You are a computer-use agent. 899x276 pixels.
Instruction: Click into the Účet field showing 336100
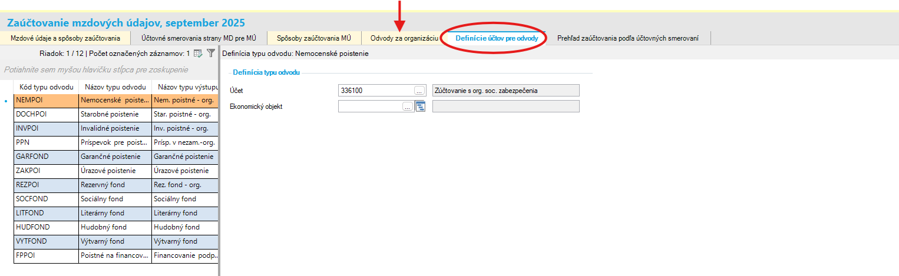(x=376, y=91)
